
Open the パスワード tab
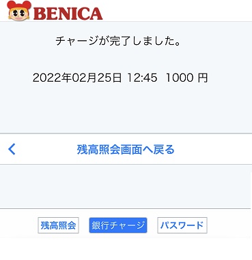182,225
